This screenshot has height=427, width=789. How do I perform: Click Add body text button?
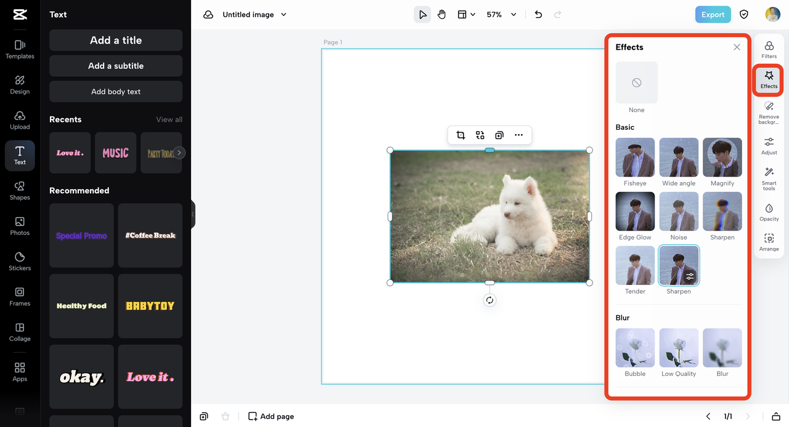tap(116, 92)
